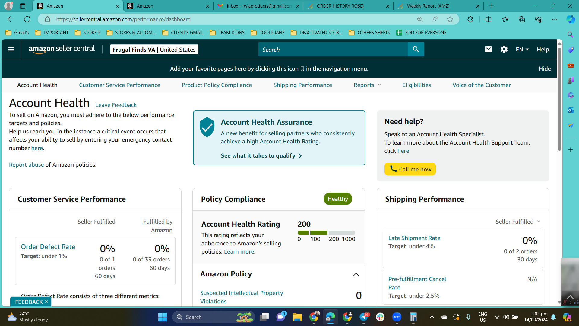Click the Windows taskbar Search box
This screenshot has height=326, width=579.
tap(214, 317)
